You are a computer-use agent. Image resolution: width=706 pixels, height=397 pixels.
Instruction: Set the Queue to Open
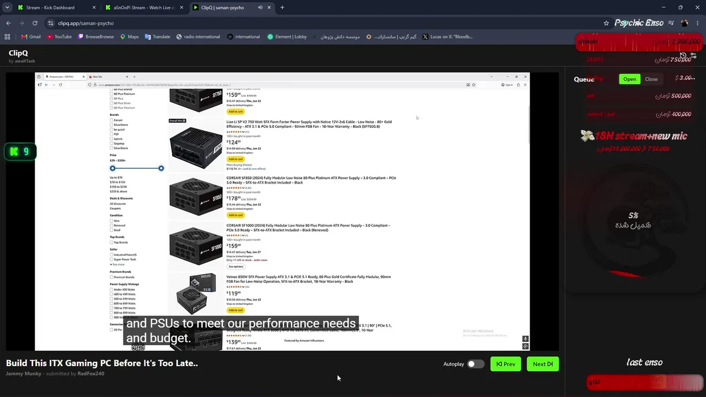coord(629,79)
